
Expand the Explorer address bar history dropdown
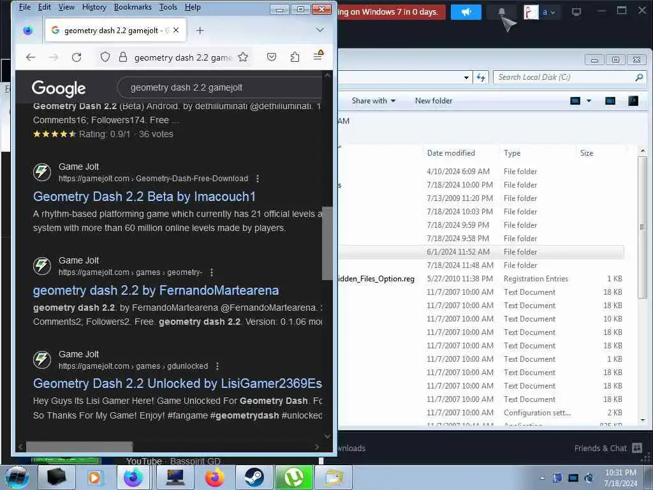tap(466, 77)
